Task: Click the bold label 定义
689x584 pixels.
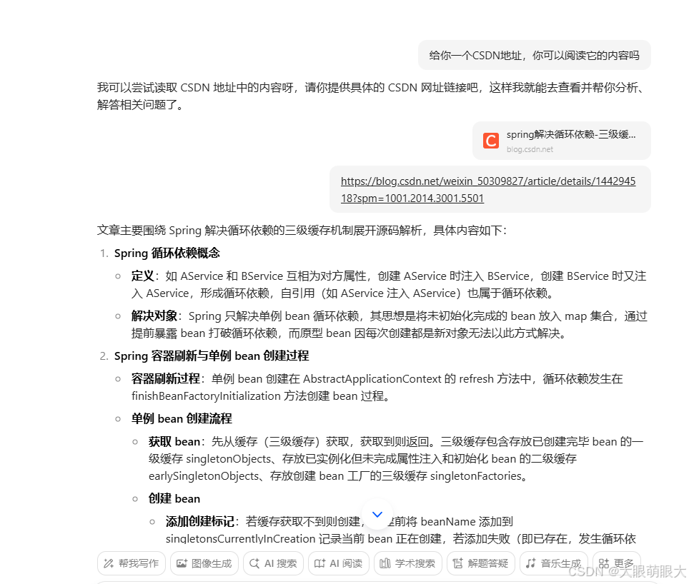Action: pos(143,276)
